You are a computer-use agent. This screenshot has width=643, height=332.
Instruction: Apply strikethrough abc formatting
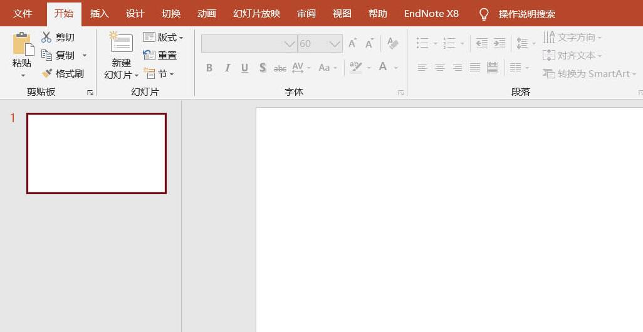(x=280, y=68)
